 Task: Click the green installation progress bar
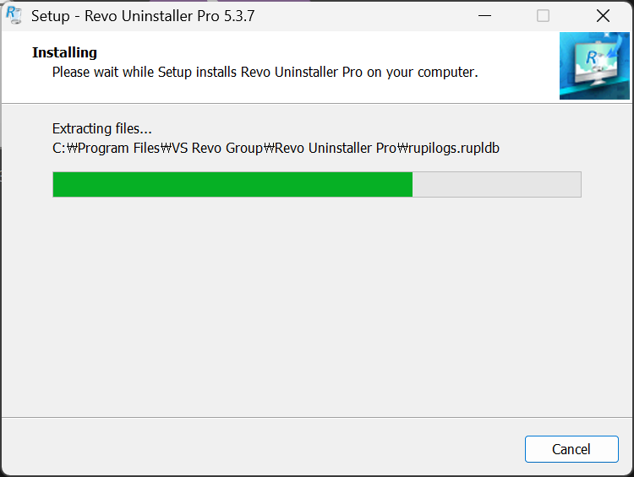(x=317, y=184)
